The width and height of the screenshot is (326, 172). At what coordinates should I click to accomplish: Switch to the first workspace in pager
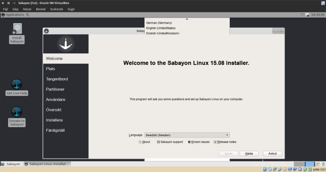point(299,164)
